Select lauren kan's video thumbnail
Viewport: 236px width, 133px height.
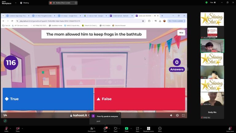[212, 99]
